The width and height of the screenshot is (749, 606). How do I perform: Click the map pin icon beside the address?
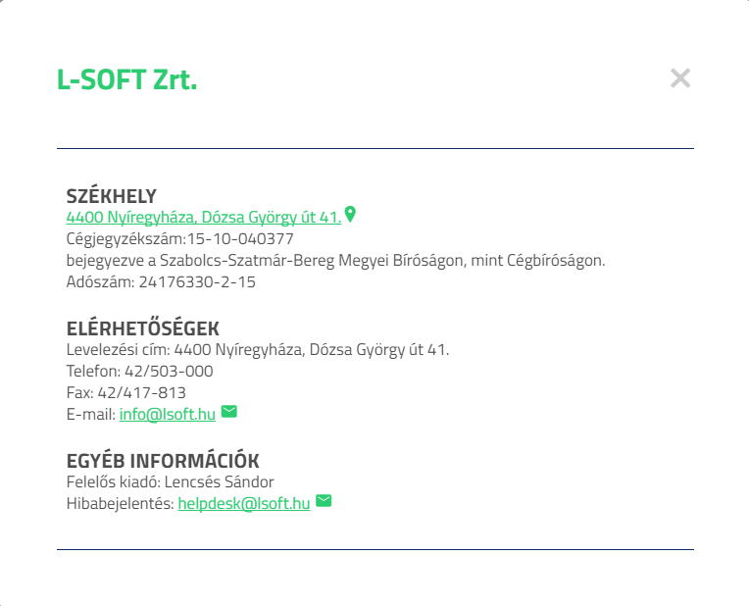click(x=350, y=215)
